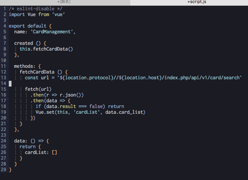Click 'data.card_list' on line 19
The image size is (248, 180).
click(x=124, y=112)
